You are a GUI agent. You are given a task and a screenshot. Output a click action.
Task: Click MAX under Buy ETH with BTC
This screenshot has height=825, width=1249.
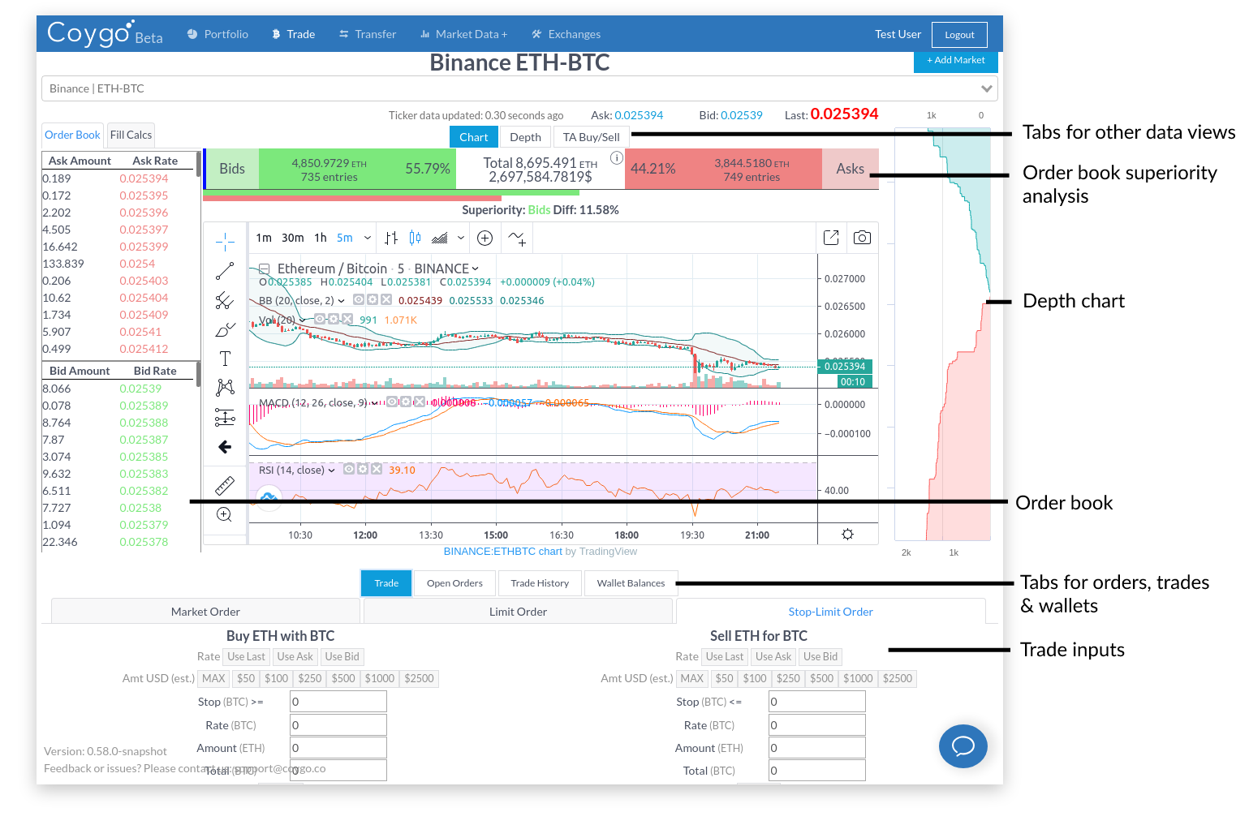(x=213, y=678)
